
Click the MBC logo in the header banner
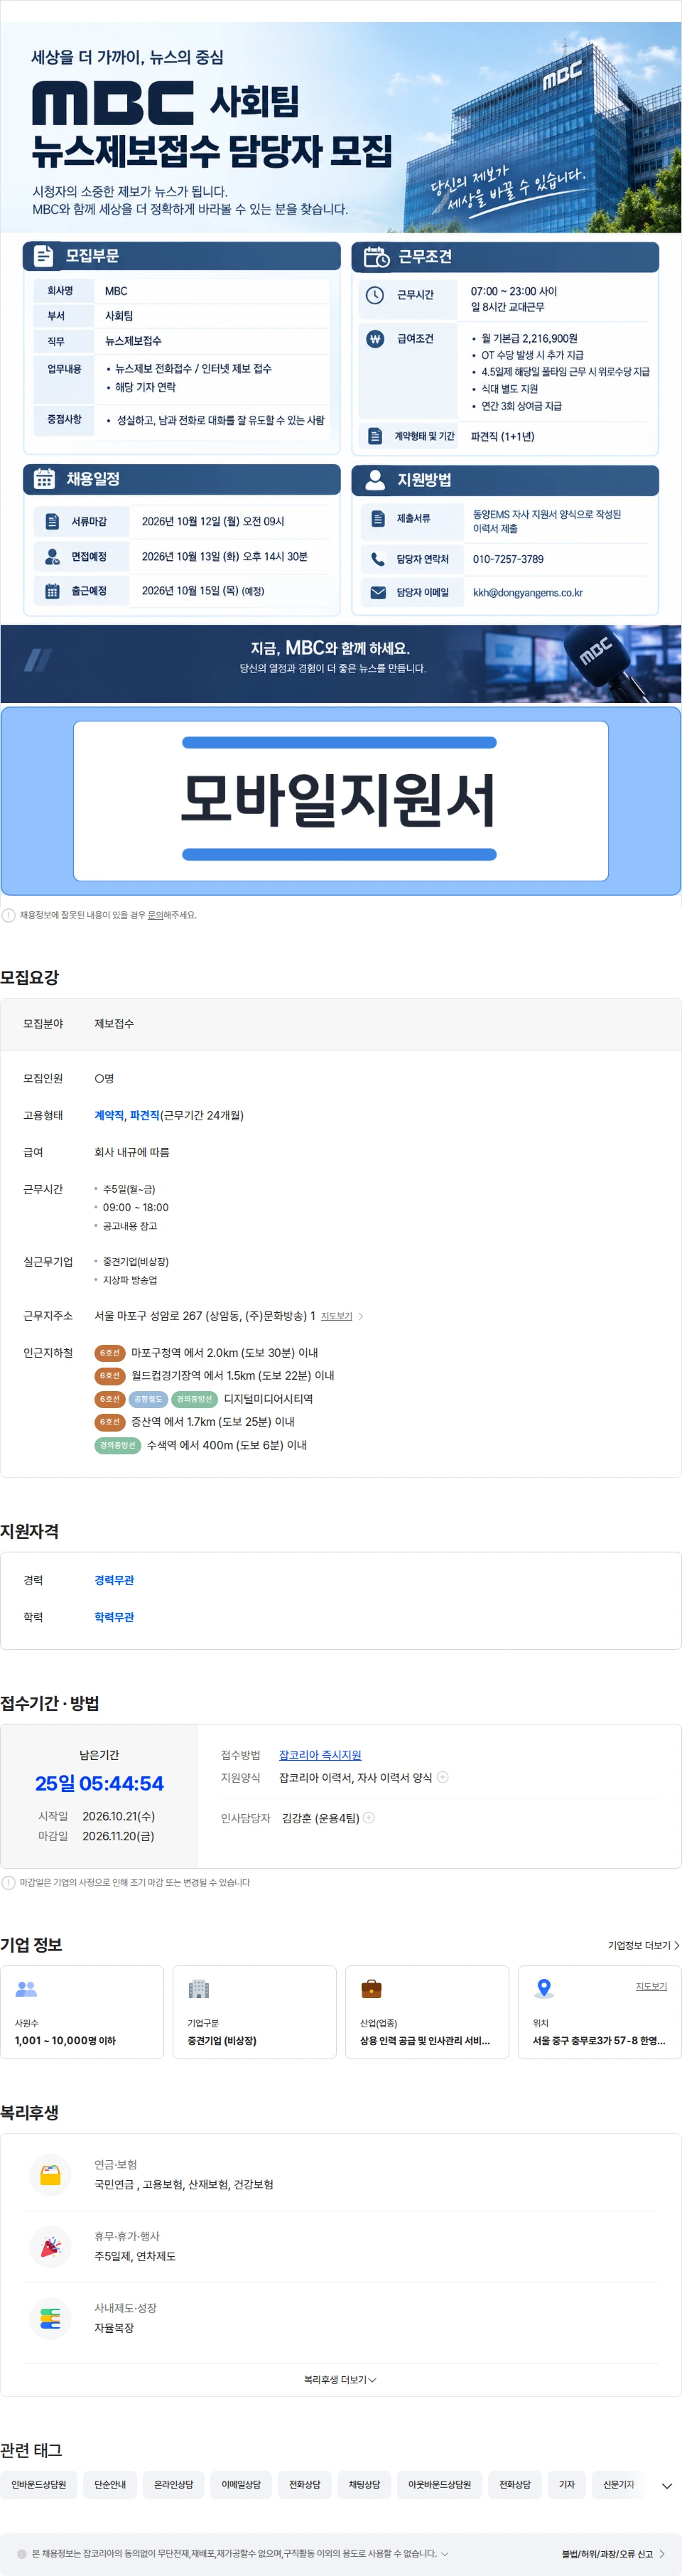coord(113,103)
